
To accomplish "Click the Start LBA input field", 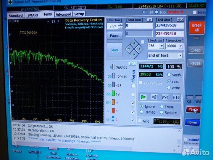I will pos(139,25).
